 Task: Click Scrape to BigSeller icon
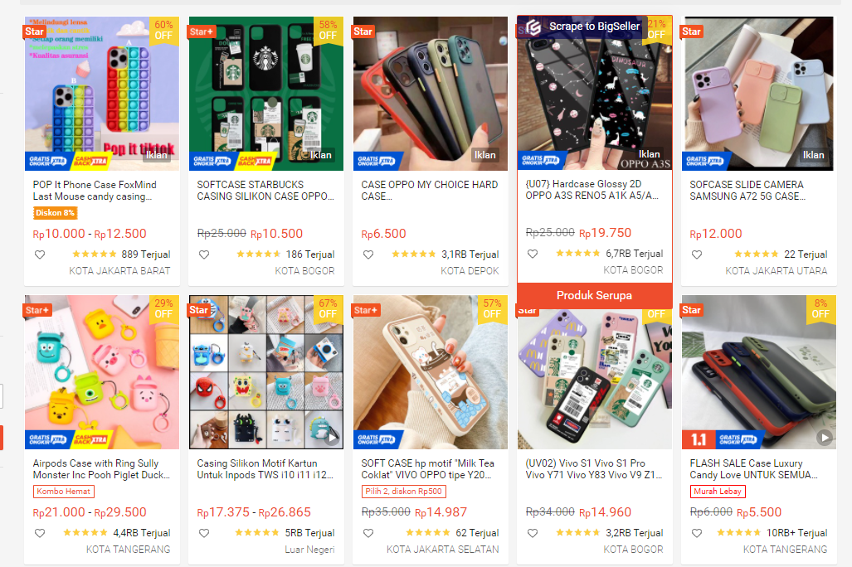(x=533, y=27)
